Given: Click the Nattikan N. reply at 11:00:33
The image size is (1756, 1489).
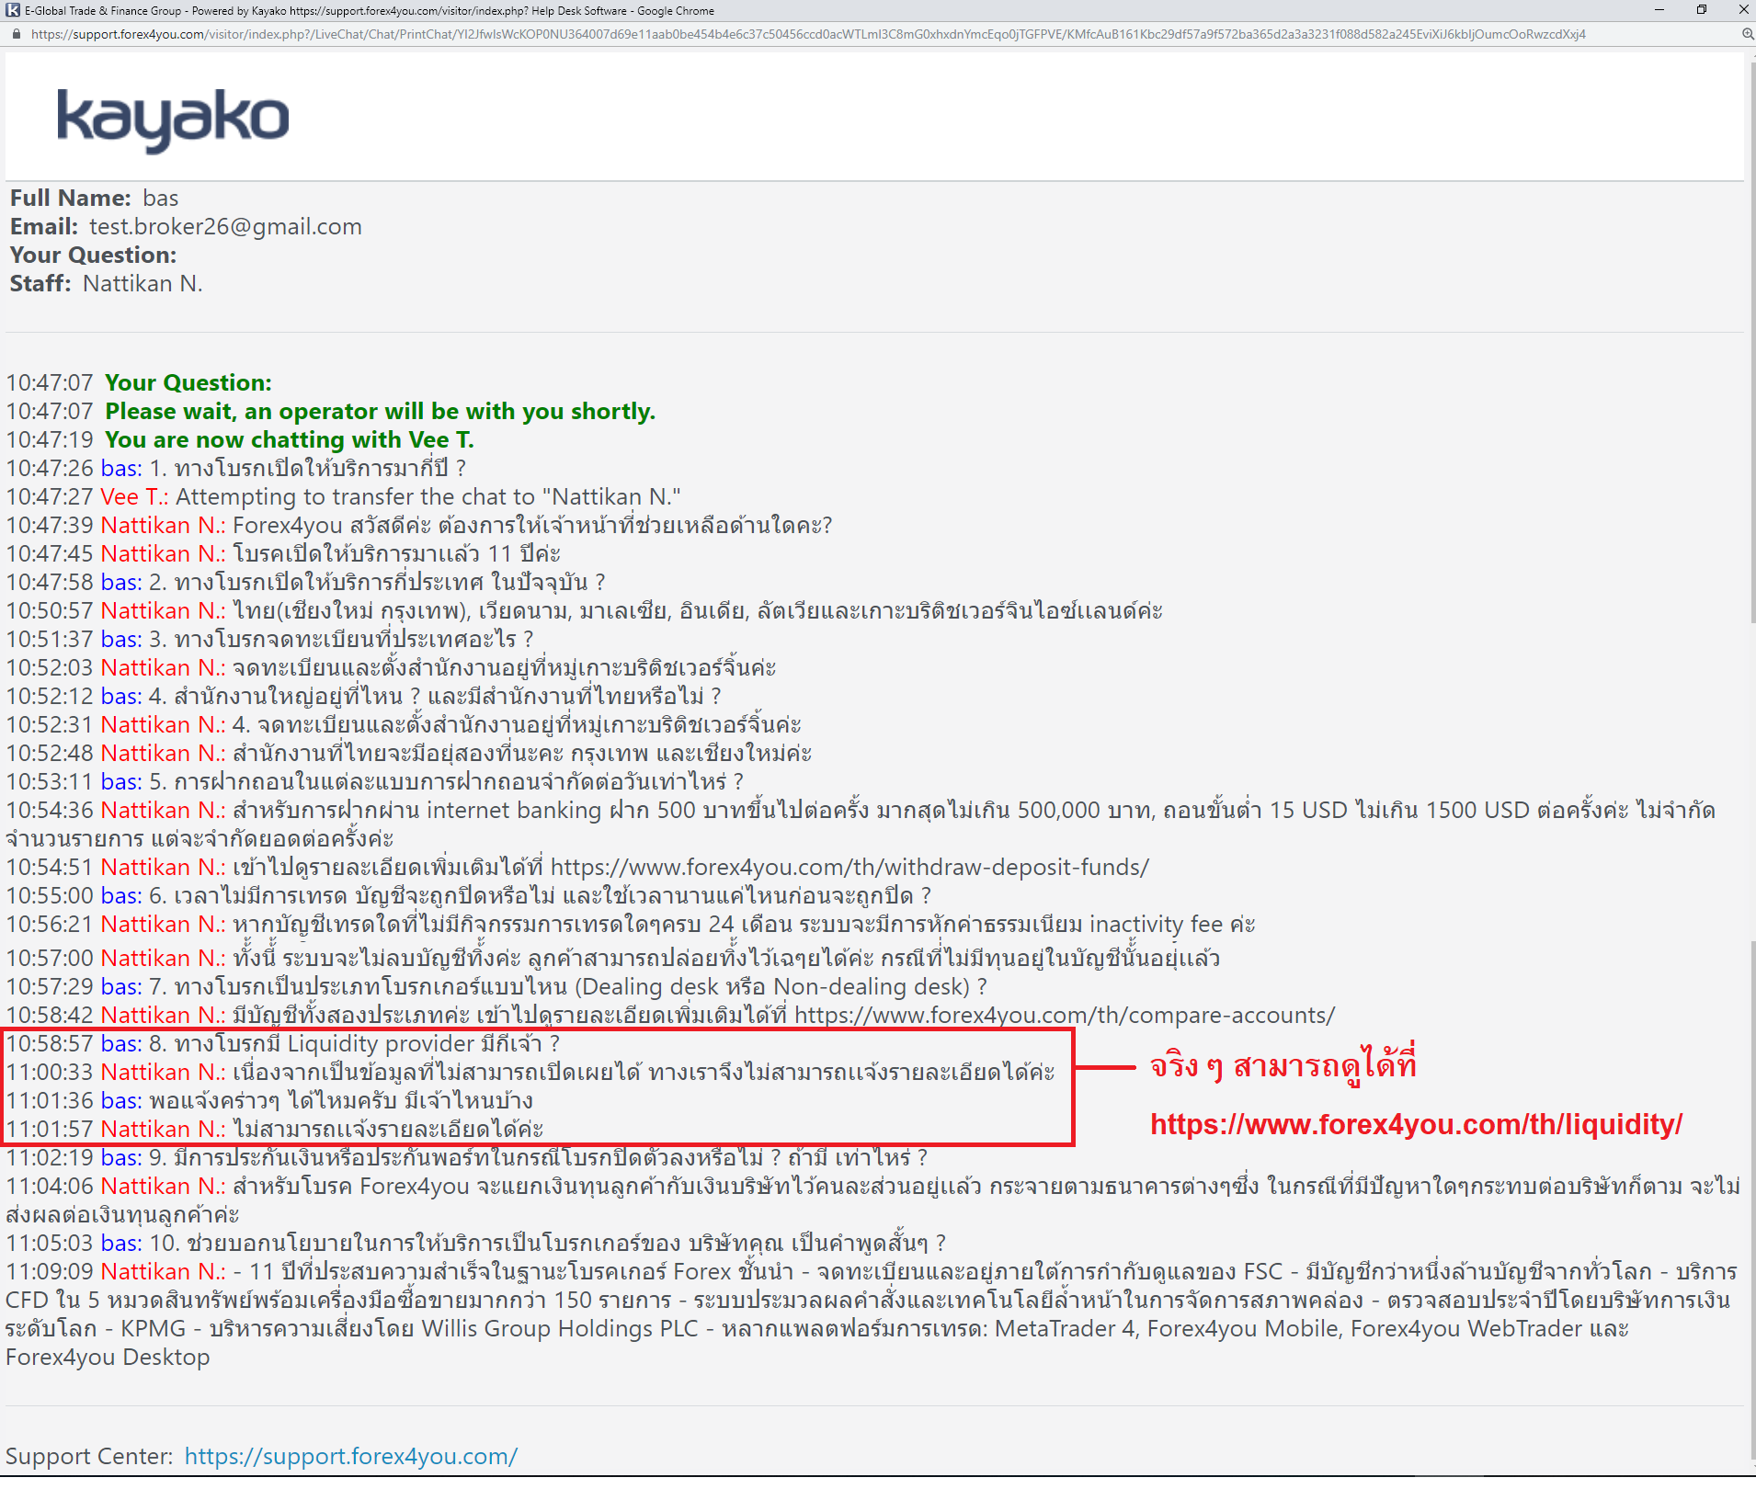Looking at the screenshot, I should coord(530,1072).
